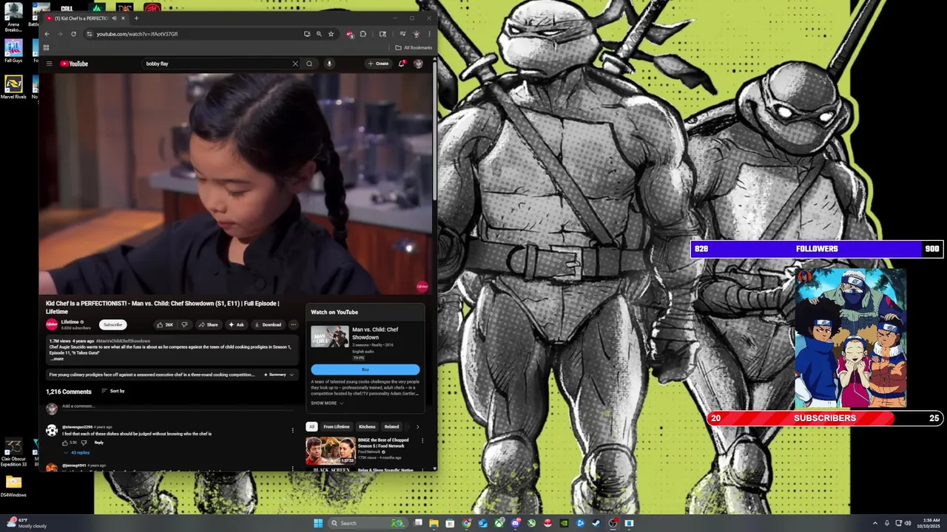The image size is (947, 532).
Task: Open the Chrome three-dot menu
Action: click(x=429, y=34)
